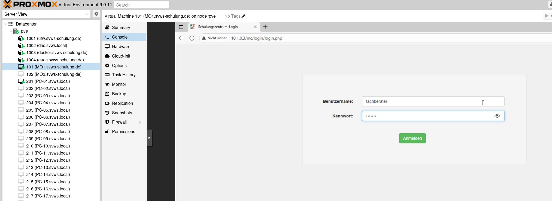Click the Task History menu label
Viewport: 552px width, 201px height.
coord(124,75)
